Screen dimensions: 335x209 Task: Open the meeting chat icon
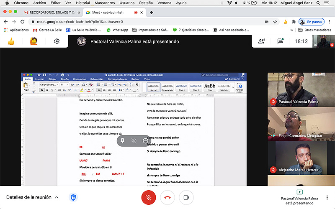point(280,41)
